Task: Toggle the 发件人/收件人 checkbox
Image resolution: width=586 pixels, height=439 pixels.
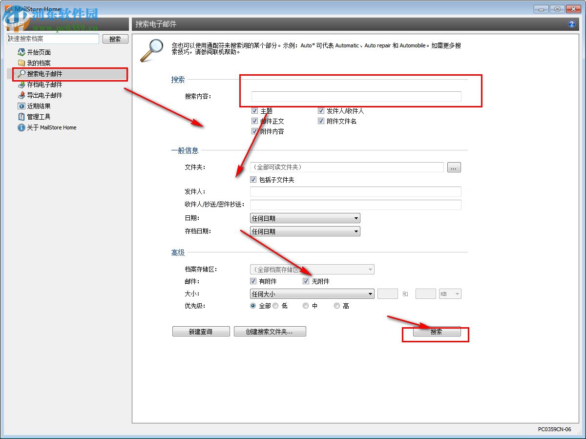Action: point(321,111)
